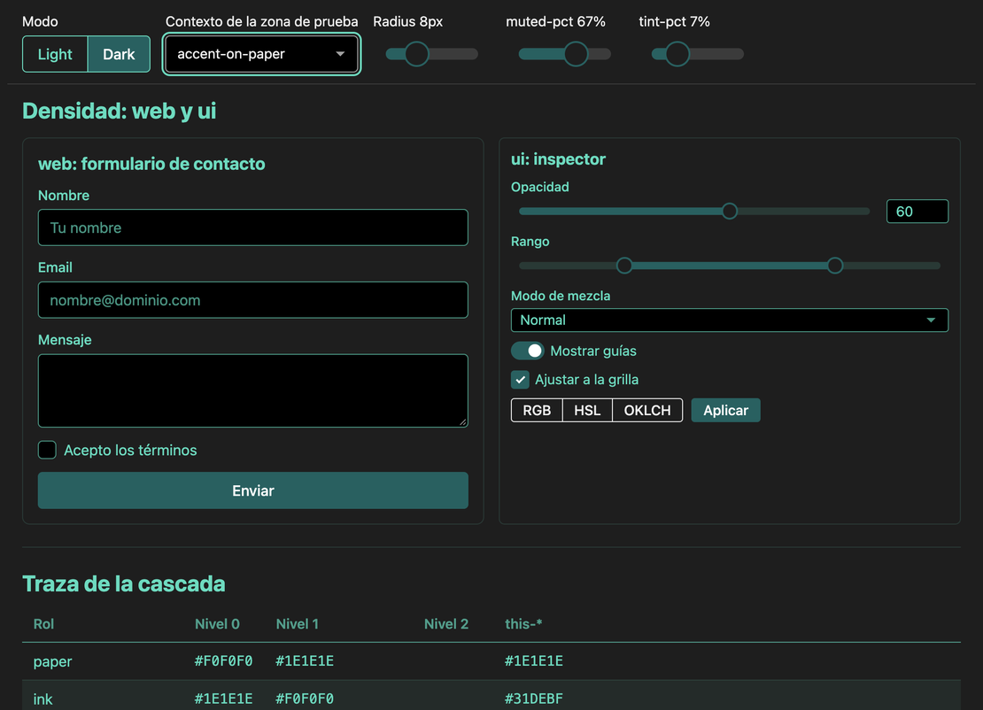Screen dimensions: 983x710
Task: Click the Nivel 2 column header
Action: tap(445, 624)
